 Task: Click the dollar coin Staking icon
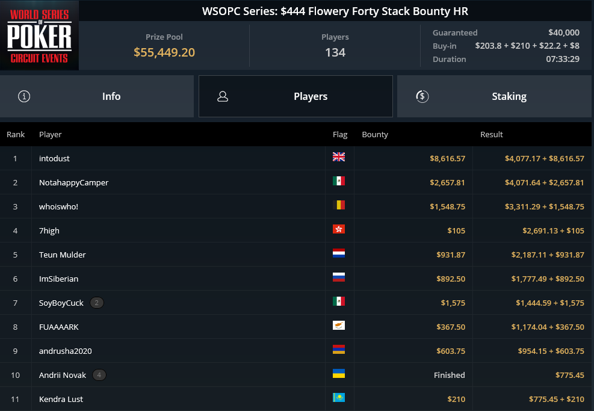pos(422,96)
